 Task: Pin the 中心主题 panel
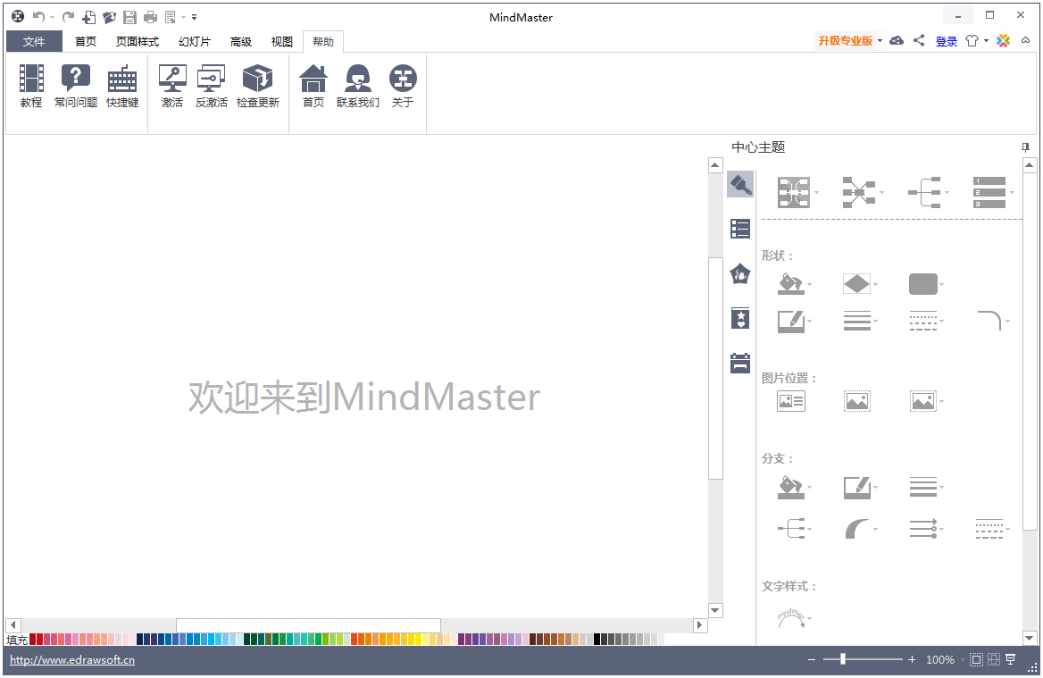1025,147
